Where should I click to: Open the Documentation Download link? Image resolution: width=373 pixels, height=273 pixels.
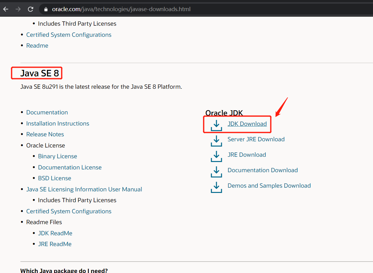coord(263,170)
